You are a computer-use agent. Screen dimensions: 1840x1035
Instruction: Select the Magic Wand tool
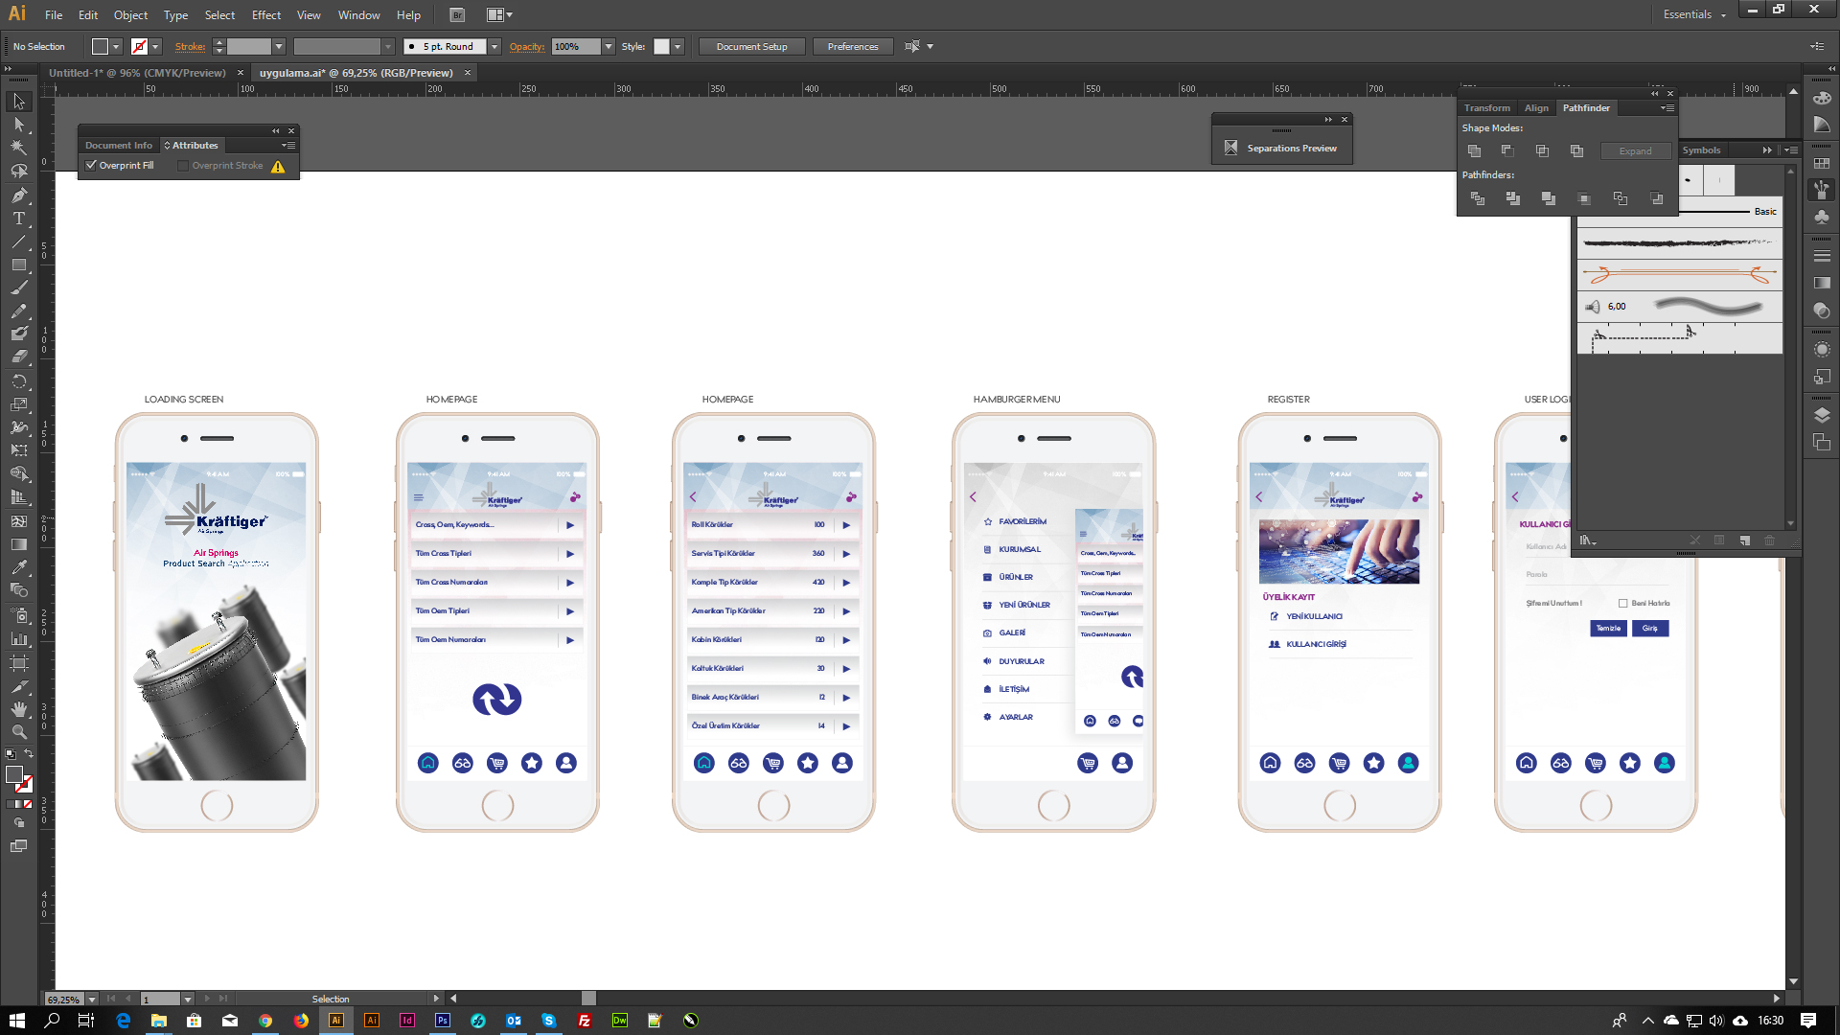[18, 148]
